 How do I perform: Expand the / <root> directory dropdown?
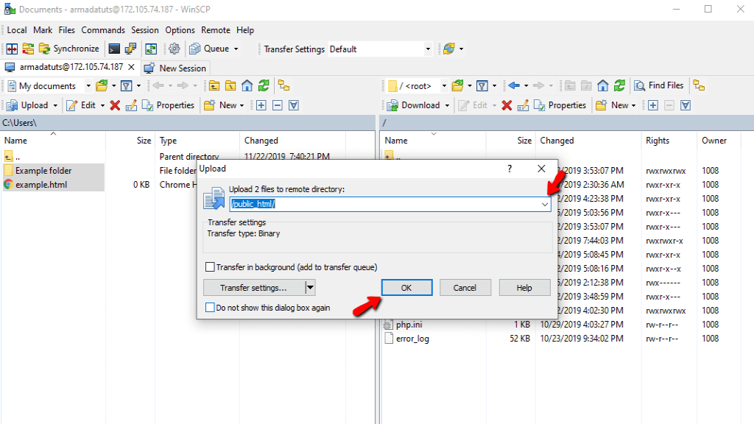[444, 86]
